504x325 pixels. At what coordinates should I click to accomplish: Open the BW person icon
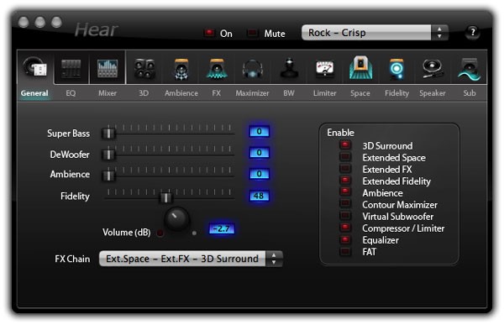tap(289, 68)
